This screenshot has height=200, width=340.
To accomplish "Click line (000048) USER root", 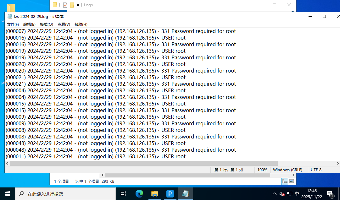I will [x=96, y=143].
